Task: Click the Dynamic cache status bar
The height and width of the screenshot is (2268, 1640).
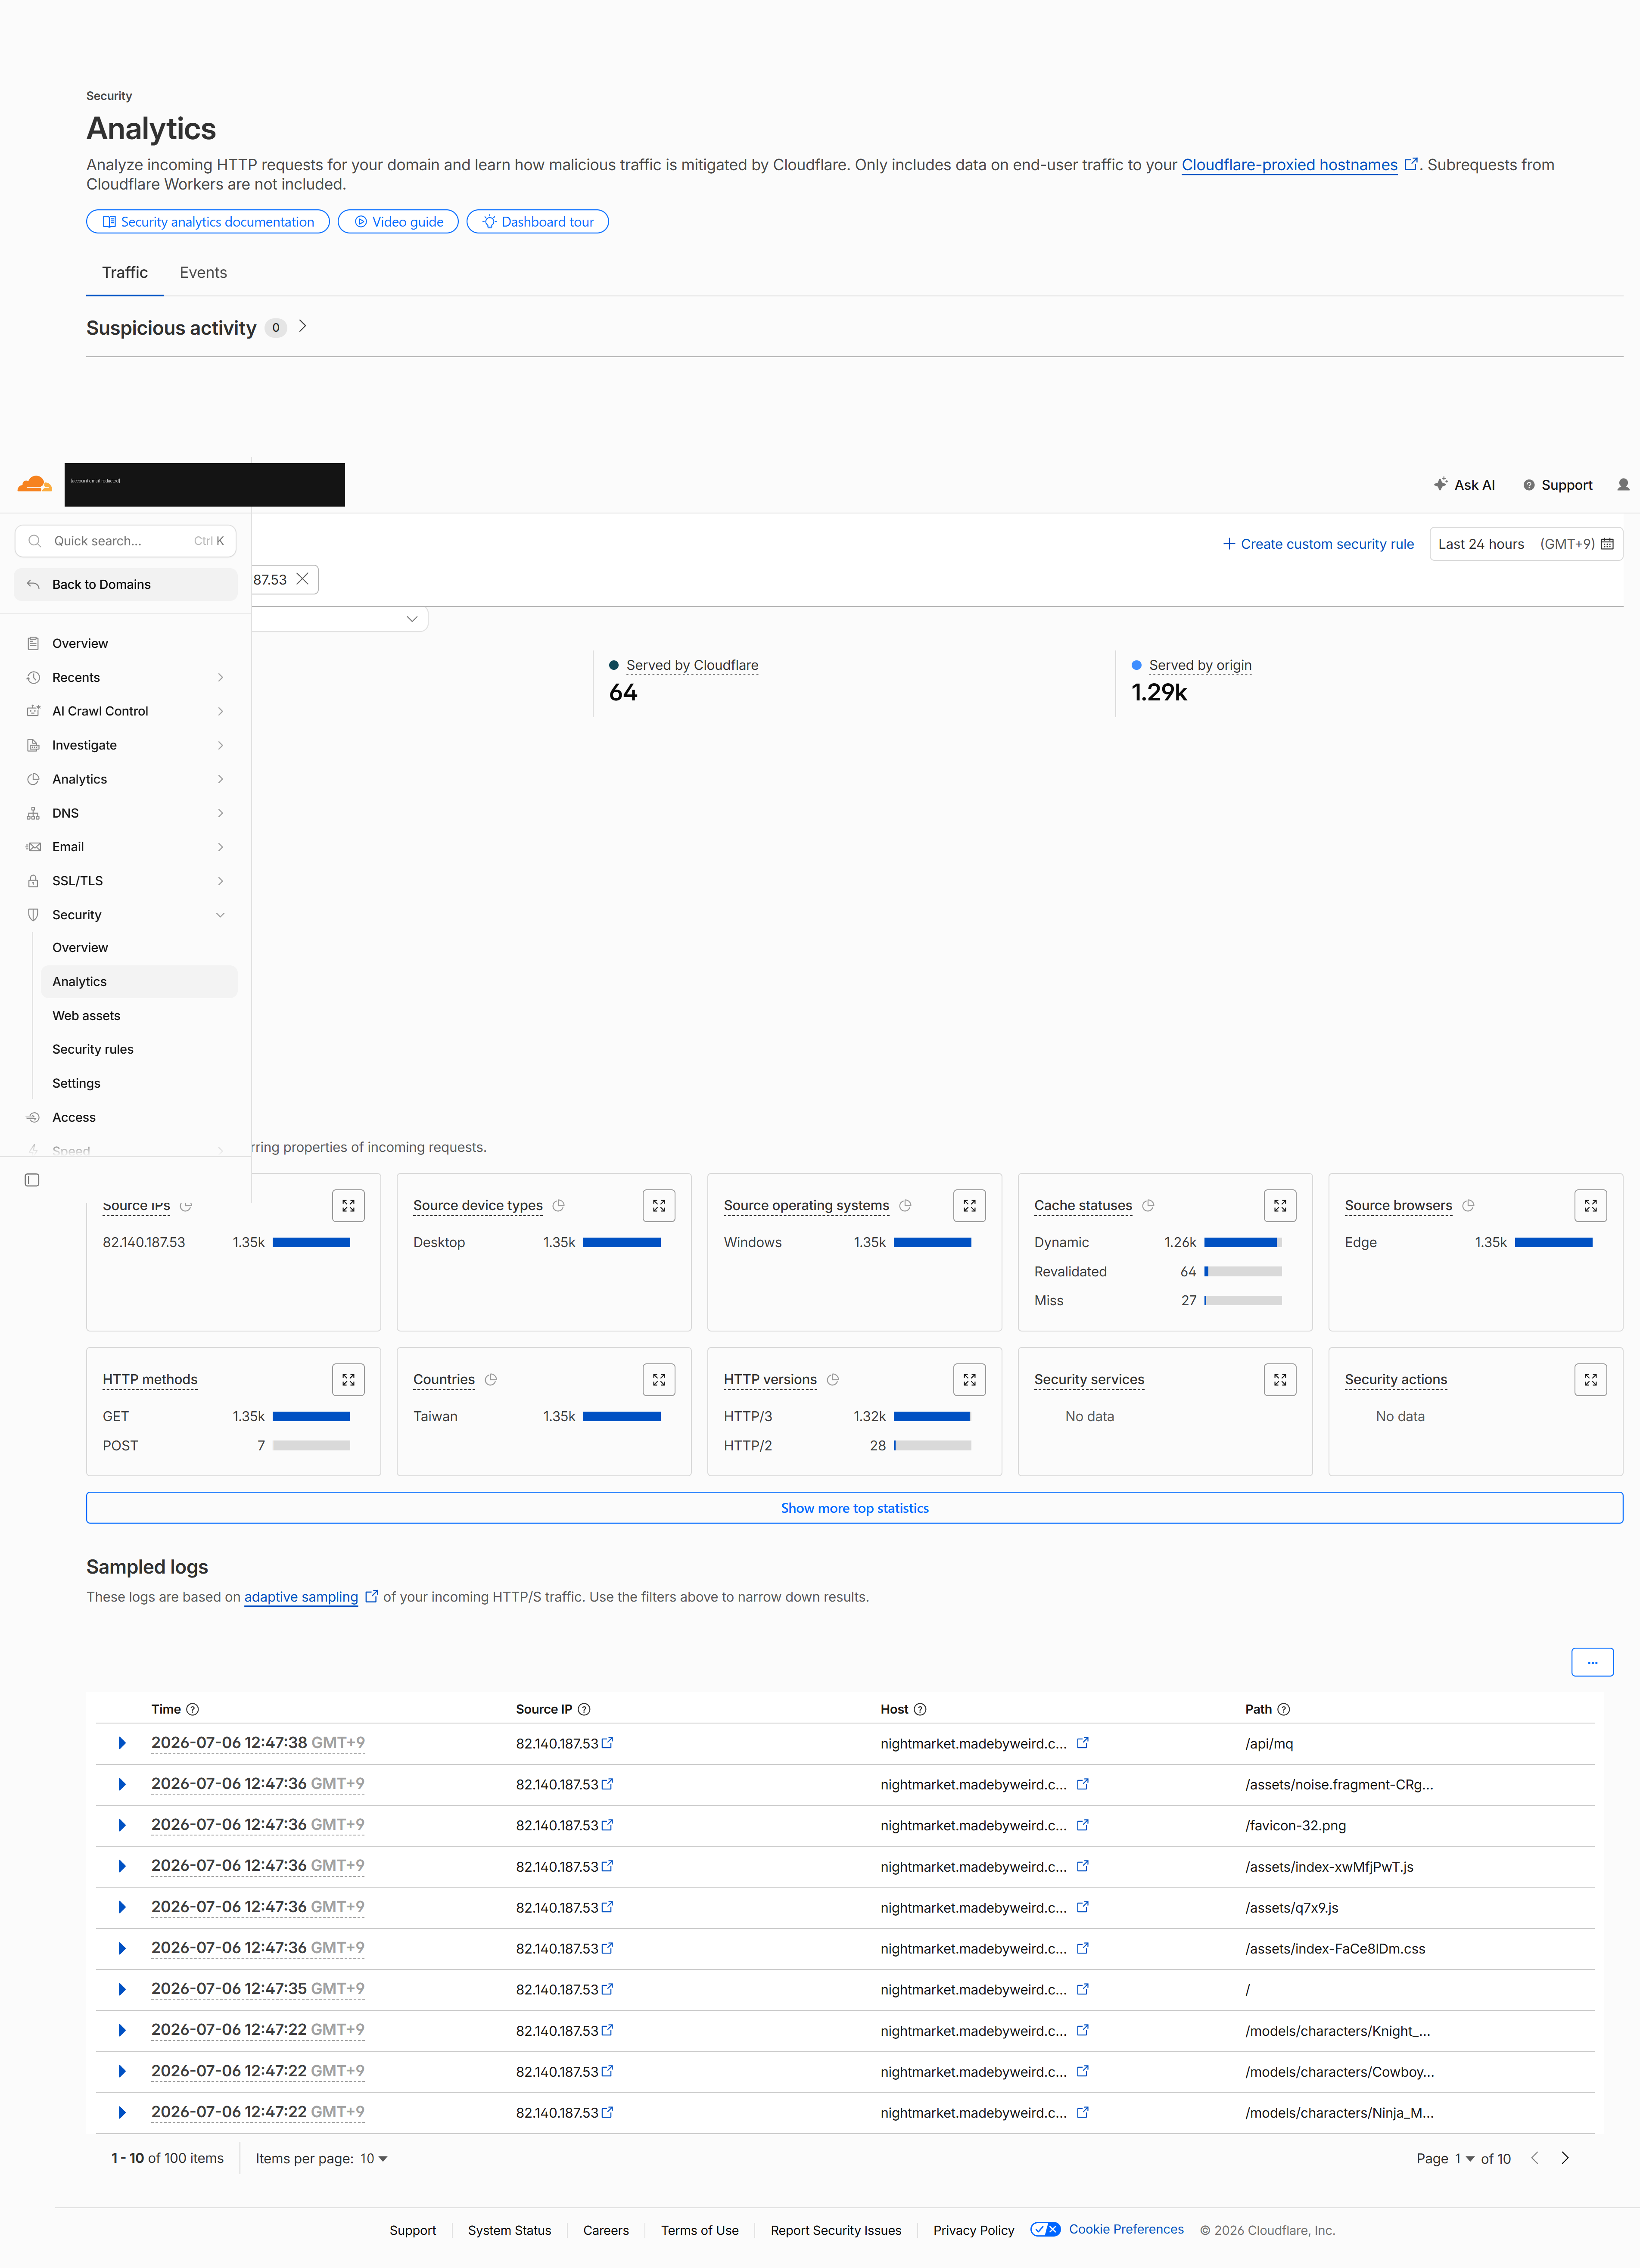Action: 1243,1242
